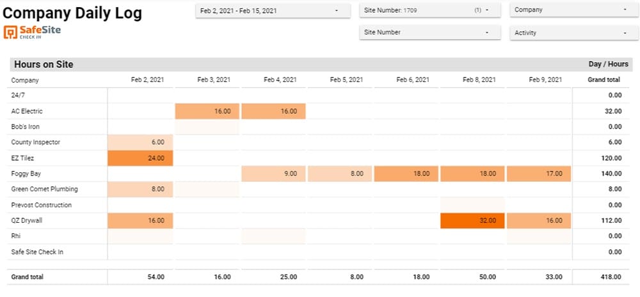Click the Feb 2, 2021 column header
This screenshot has height=297, width=640.
[147, 80]
